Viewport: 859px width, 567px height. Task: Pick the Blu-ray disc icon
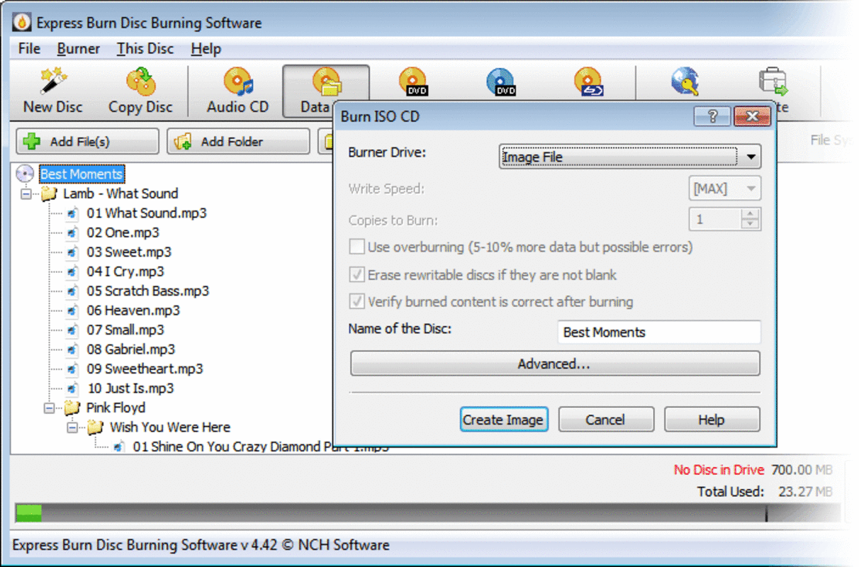587,82
